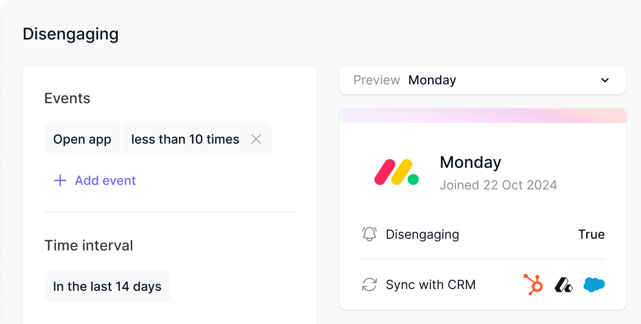
Task: Click the Disengaging attribute label
Action: coord(423,234)
